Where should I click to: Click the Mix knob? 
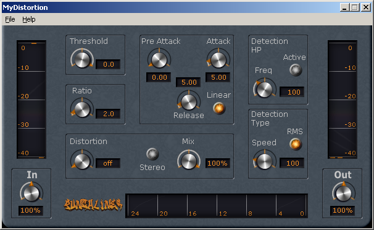(x=189, y=161)
